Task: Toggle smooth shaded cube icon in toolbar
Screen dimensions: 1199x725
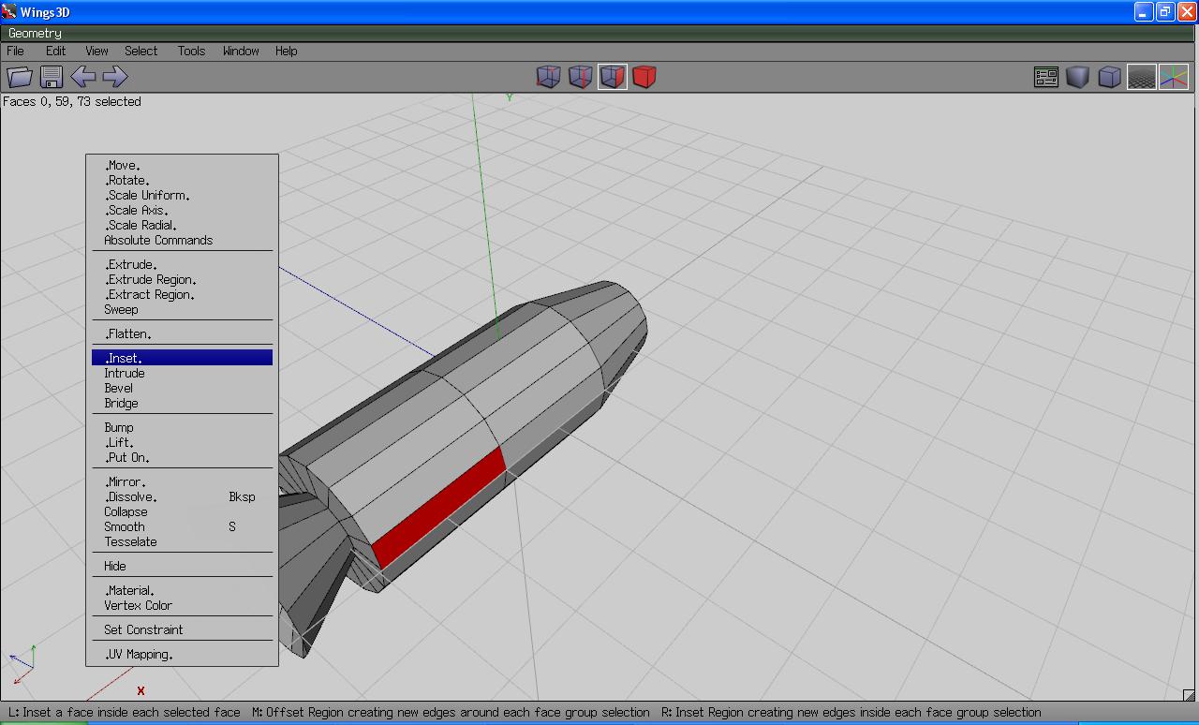Action: pos(1077,77)
